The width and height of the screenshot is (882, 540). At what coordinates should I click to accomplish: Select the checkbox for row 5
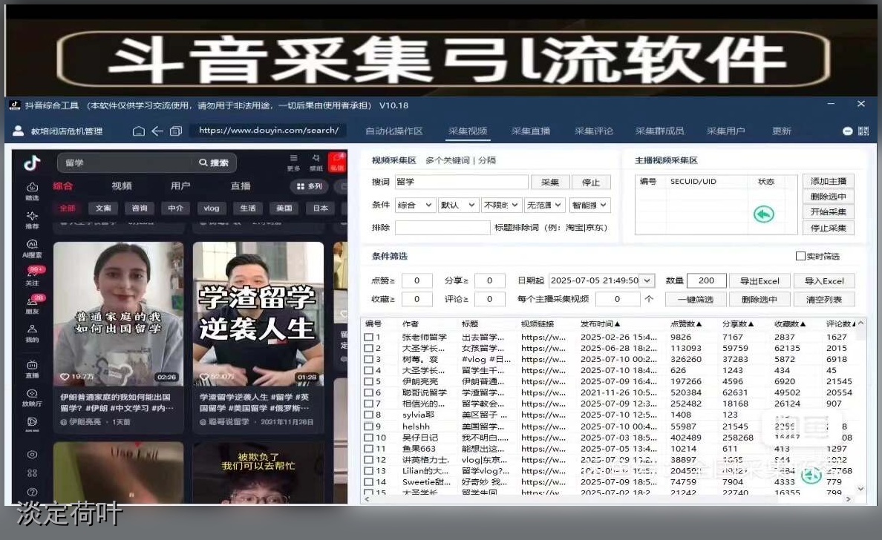point(368,382)
